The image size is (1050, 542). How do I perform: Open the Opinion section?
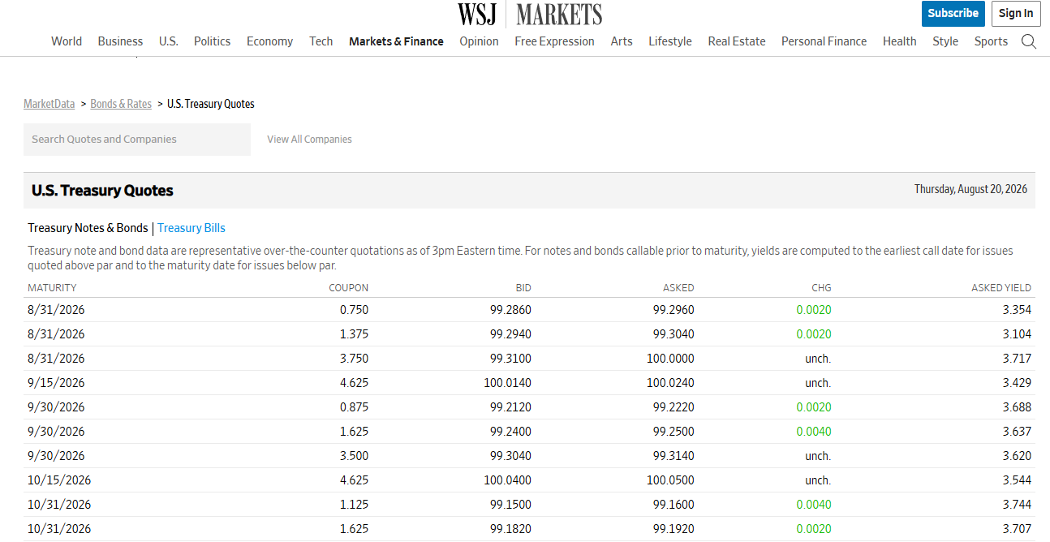click(x=479, y=41)
